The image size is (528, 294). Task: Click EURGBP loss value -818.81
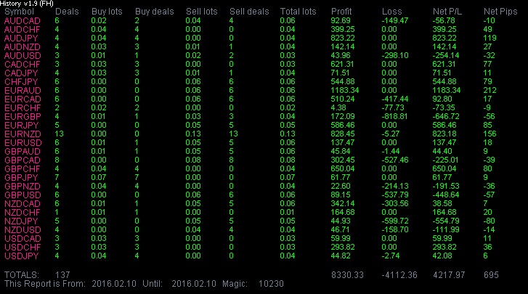coord(394,117)
